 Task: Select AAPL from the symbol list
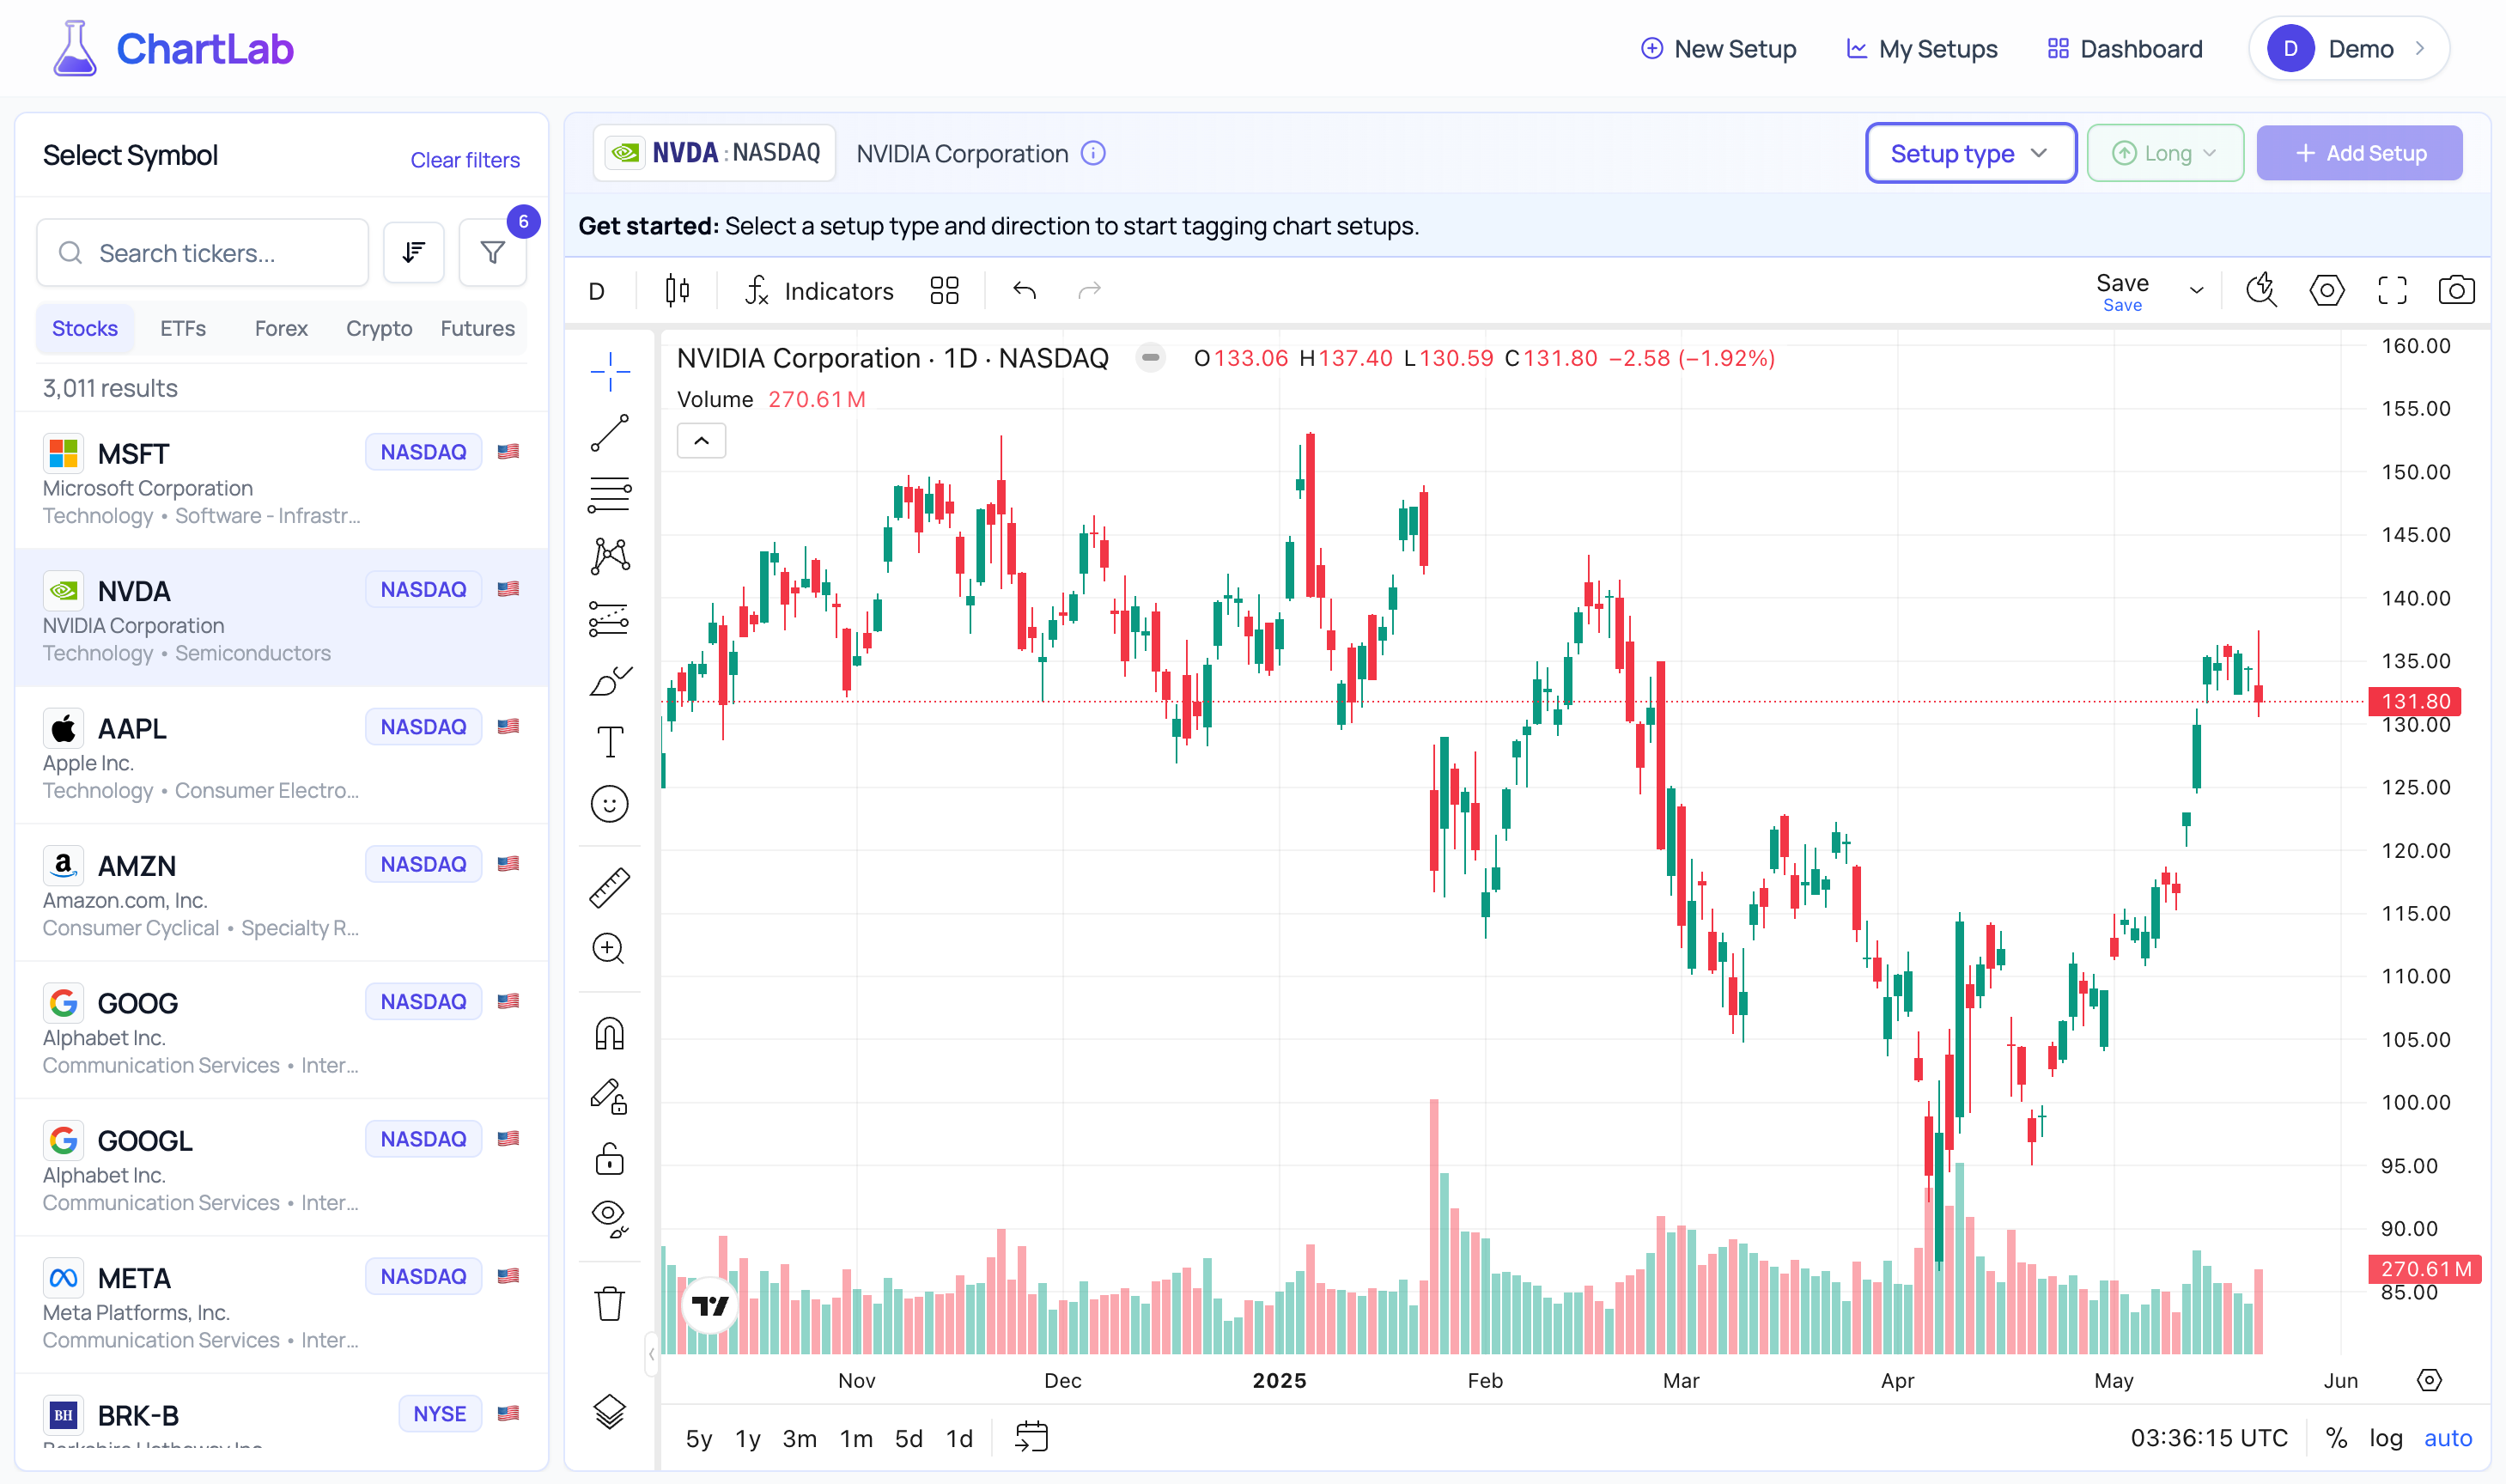pyautogui.click(x=282, y=755)
